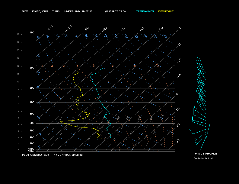Click the -80 isotherm label at top
The height and width of the screenshot is (184, 239).
tap(105, 29)
